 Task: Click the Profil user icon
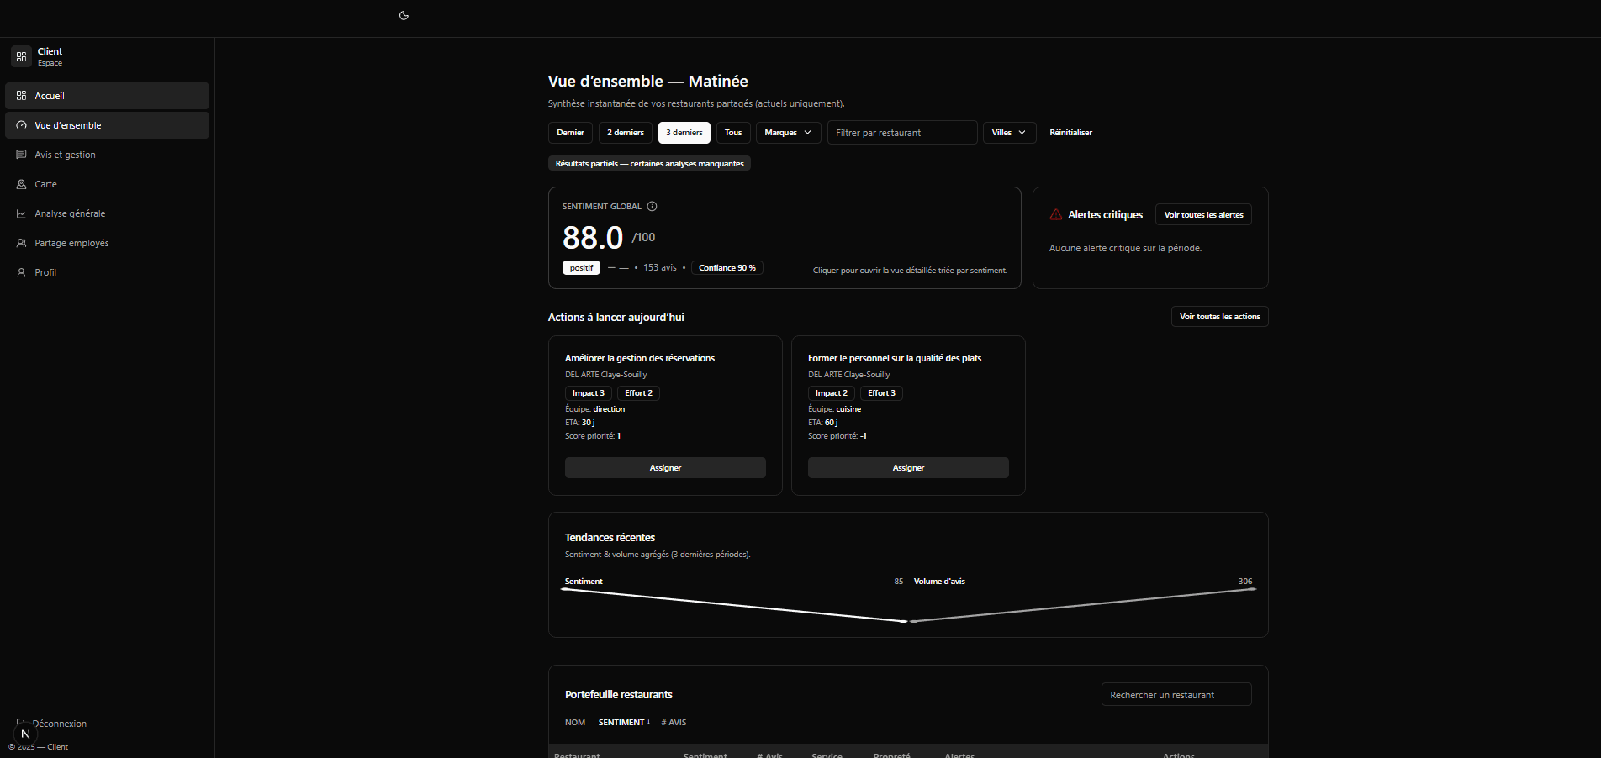pyautogui.click(x=22, y=272)
